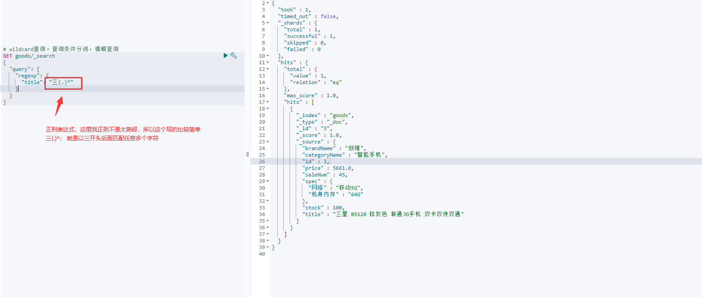Screen dimensions: 702x297
Task: Click the "failed" : 0 line
Action: tap(302, 49)
